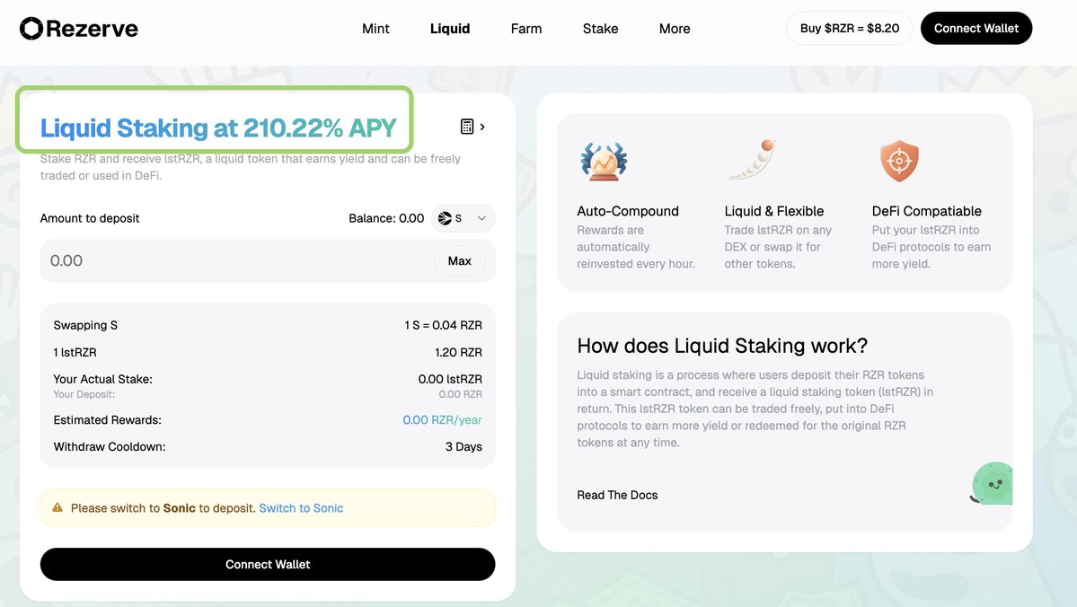Expand the chevron next to the calculator
This screenshot has width=1077, height=607.
pyautogui.click(x=482, y=127)
